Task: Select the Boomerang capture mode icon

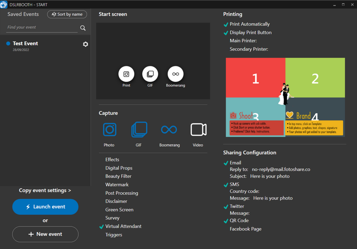Action: pyautogui.click(x=169, y=130)
